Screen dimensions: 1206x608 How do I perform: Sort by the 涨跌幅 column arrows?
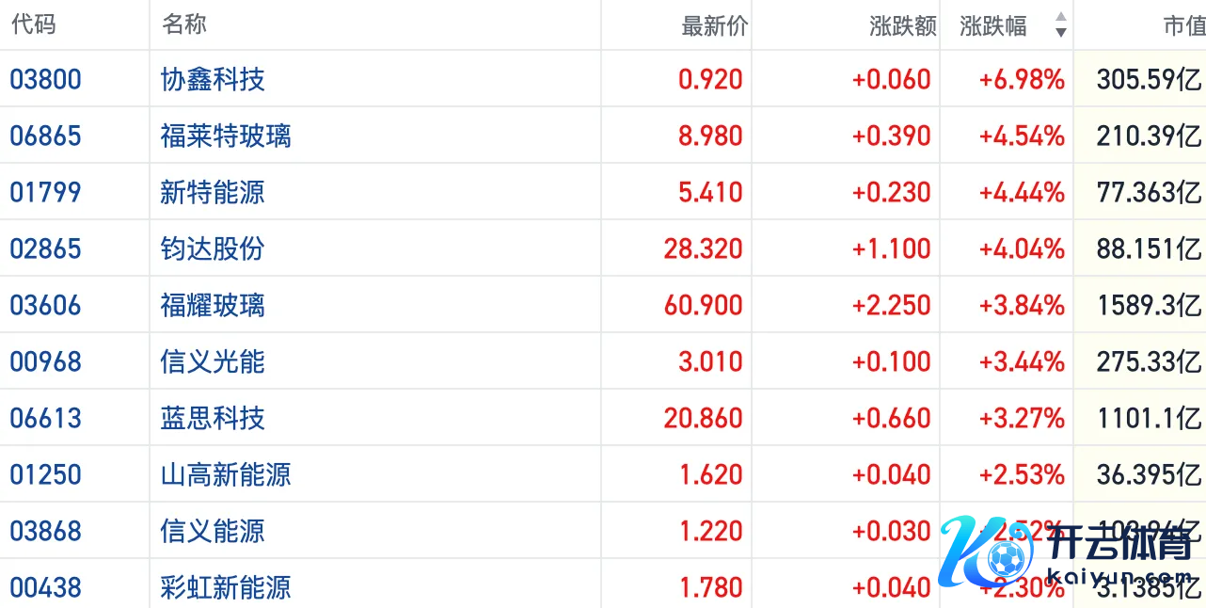point(1060,25)
